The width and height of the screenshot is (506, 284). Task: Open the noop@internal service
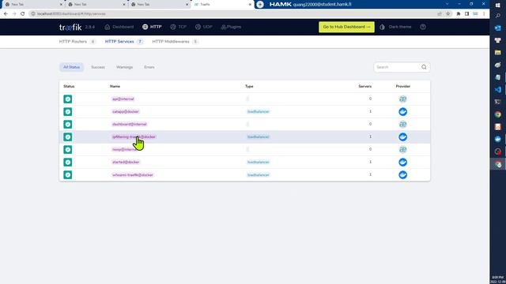(x=124, y=149)
